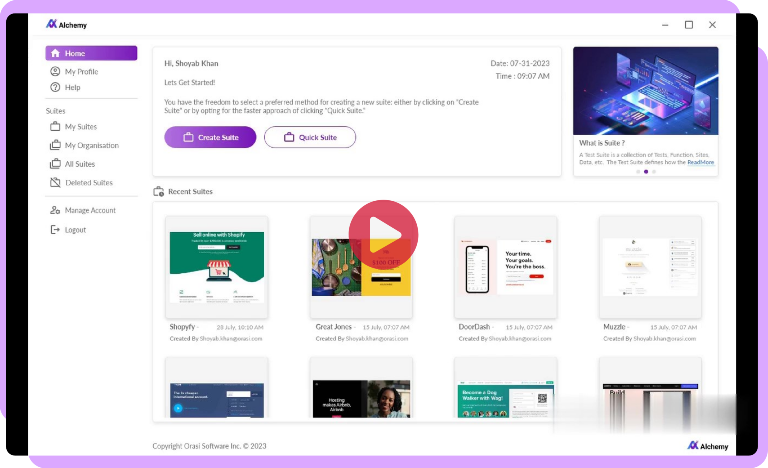Open Manage Account settings
This screenshot has height=468, width=768.
point(83,210)
